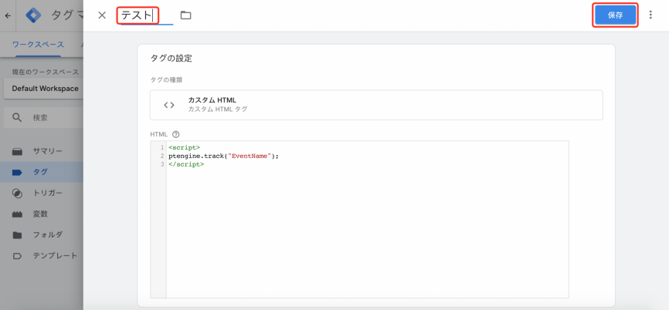The width and height of the screenshot is (669, 310).
Task: Close the tag editor with X
Action: pyautogui.click(x=101, y=15)
